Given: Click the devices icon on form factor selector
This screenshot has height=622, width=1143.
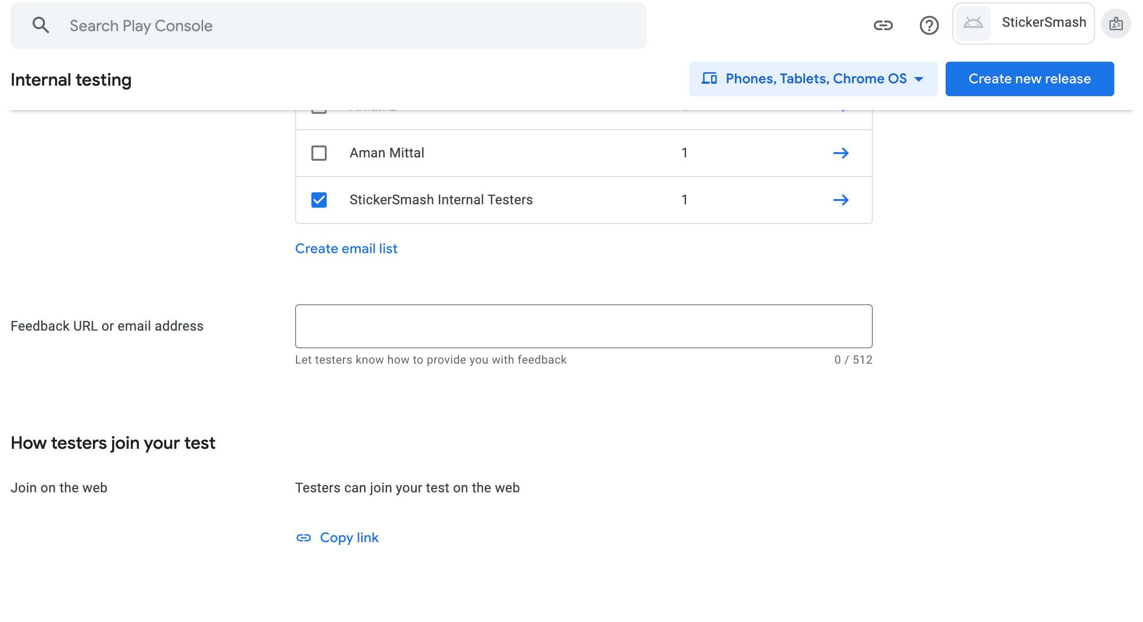Looking at the screenshot, I should click(709, 78).
